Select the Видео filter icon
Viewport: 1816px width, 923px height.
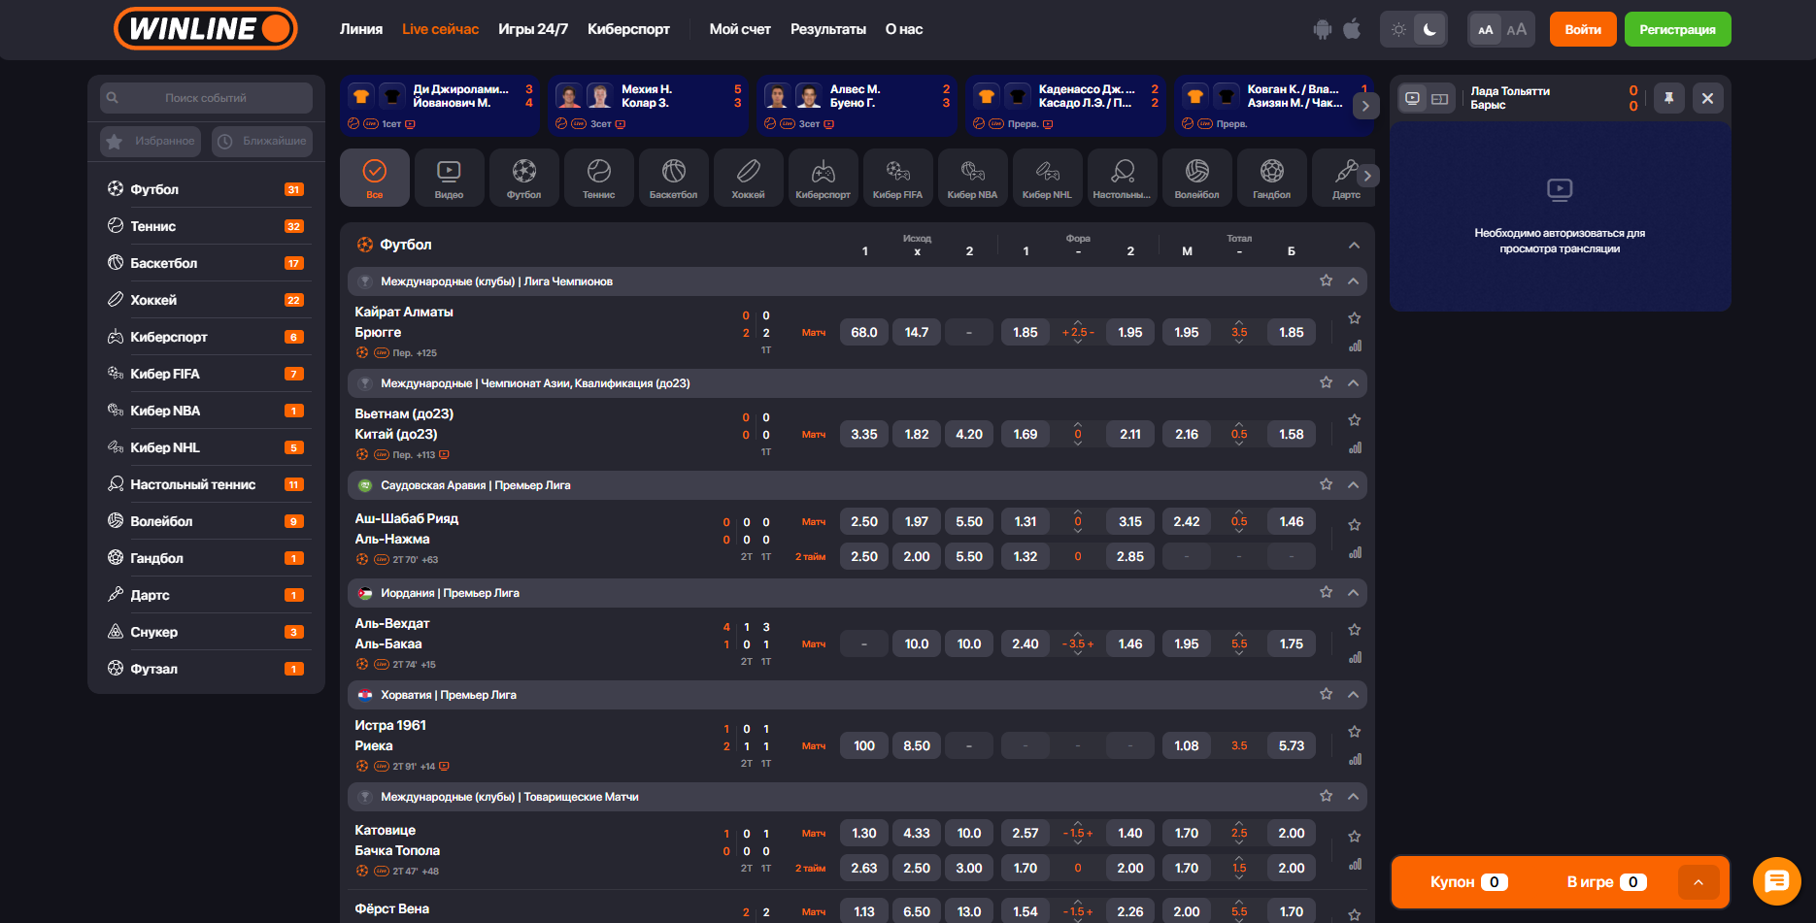pyautogui.click(x=449, y=178)
